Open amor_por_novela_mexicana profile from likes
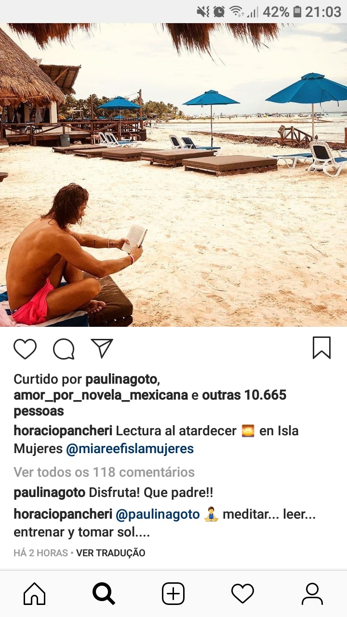The height and width of the screenshot is (617, 347). (x=101, y=395)
